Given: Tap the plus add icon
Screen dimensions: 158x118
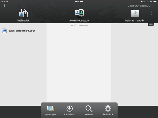Looking at the screenshot, I should coord(4,6).
